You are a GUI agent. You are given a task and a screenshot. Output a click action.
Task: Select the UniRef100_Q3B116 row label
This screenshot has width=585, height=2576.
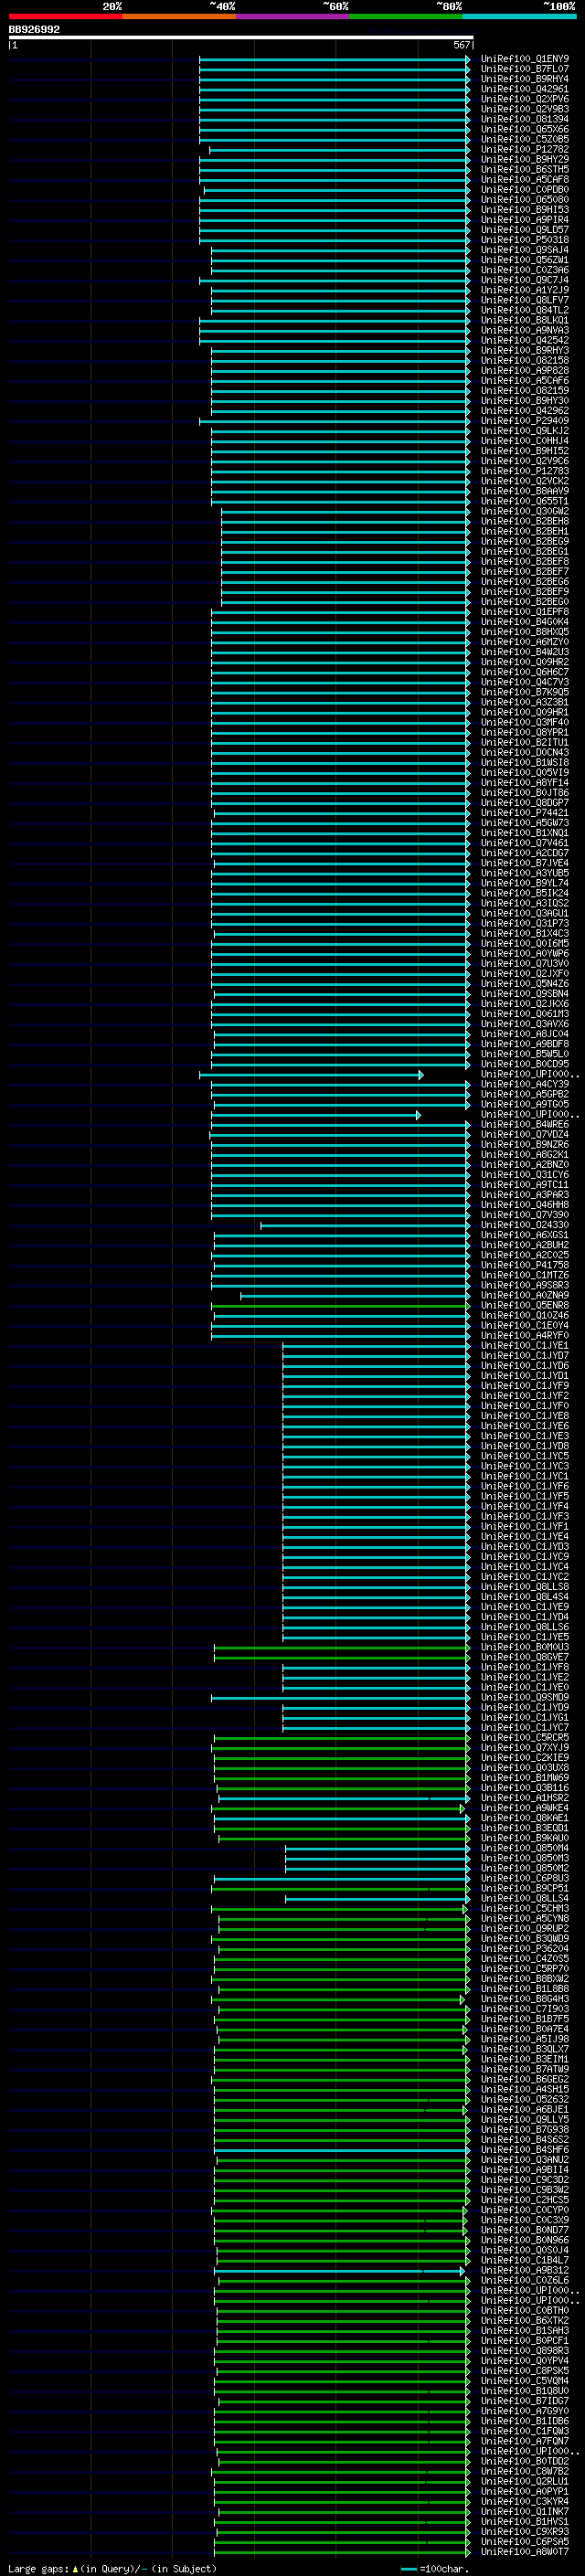pos(525,1788)
